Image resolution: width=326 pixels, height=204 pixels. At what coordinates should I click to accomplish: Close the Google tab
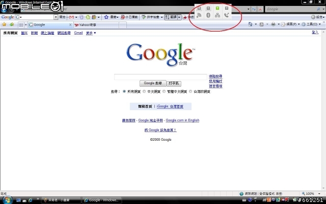click(70, 25)
